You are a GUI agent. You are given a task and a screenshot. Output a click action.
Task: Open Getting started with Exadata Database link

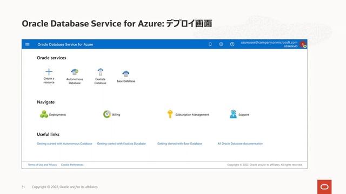tap(121, 144)
